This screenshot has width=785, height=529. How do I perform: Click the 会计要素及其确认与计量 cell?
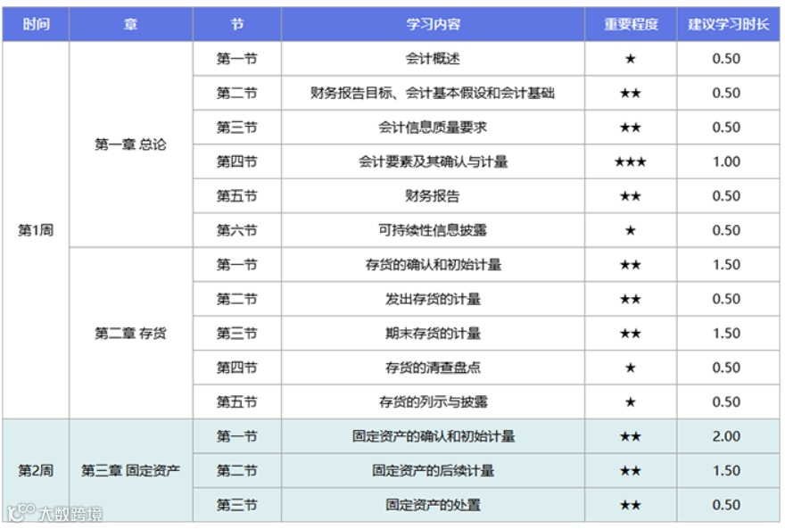click(x=433, y=161)
